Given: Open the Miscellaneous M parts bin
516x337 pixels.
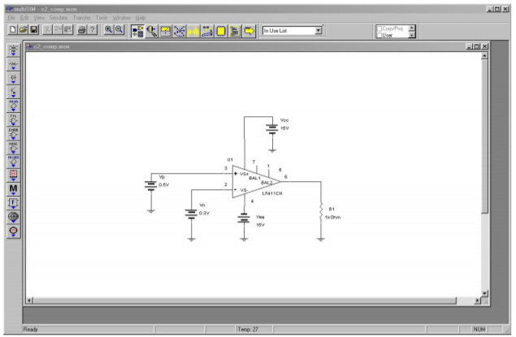Looking at the screenshot, I should coord(13,188).
